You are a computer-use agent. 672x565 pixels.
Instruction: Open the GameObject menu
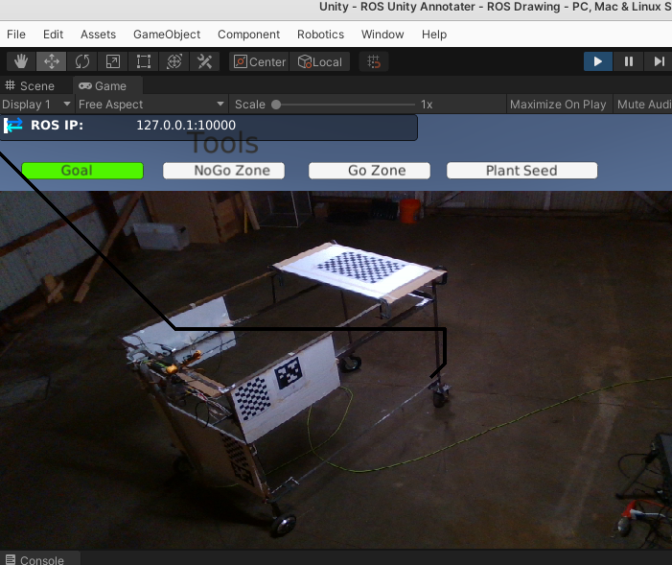click(x=167, y=35)
